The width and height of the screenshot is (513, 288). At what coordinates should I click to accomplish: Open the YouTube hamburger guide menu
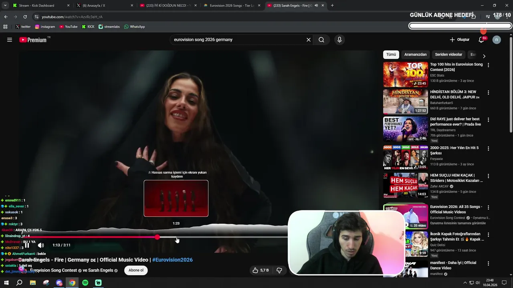coord(10,40)
